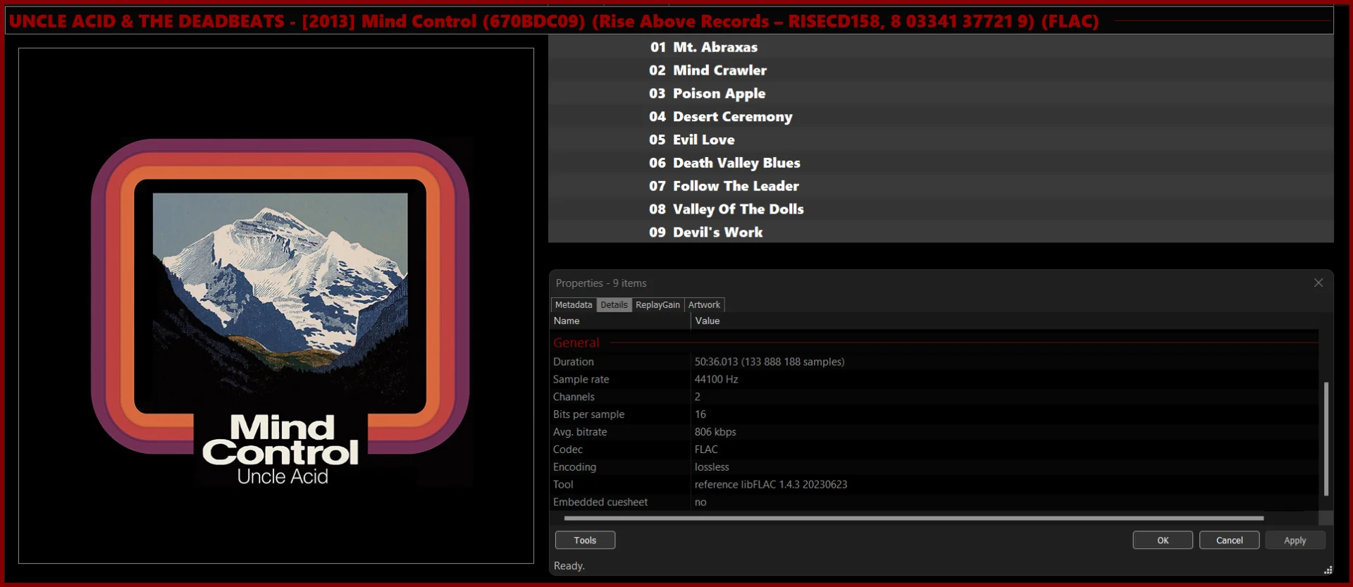The image size is (1353, 587).
Task: Select track 01 Mt. Abraxas
Action: tap(941, 47)
